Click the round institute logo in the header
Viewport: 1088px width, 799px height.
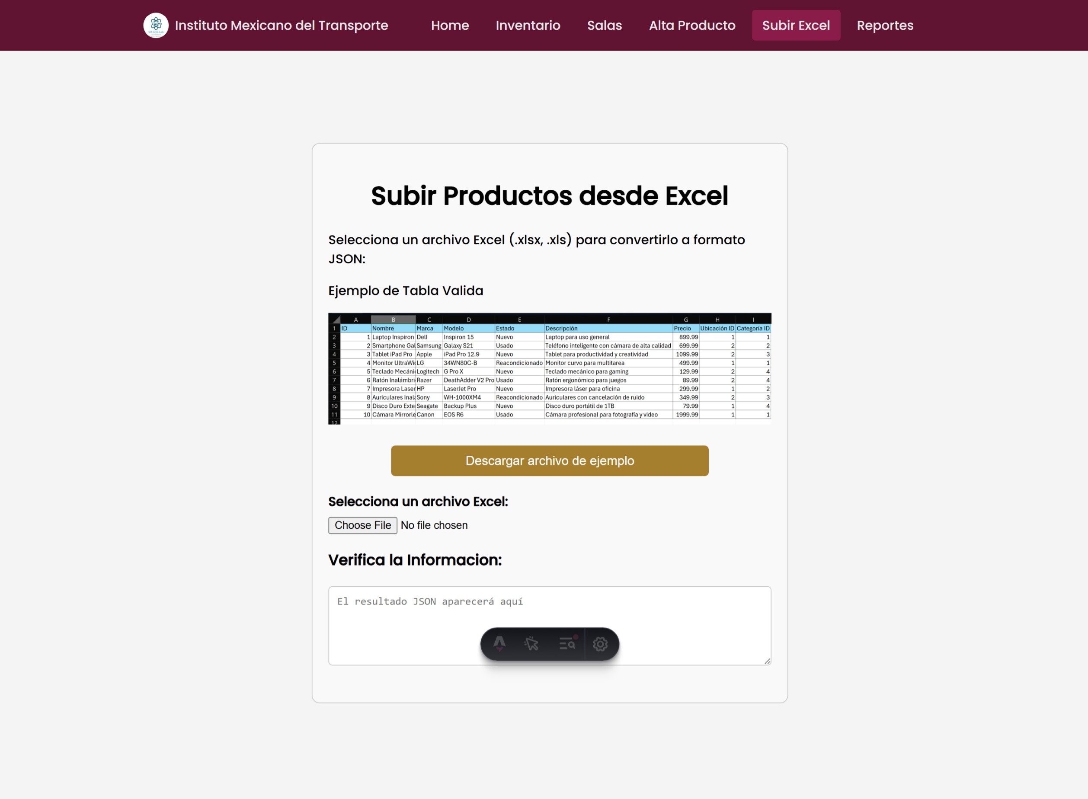pos(156,25)
